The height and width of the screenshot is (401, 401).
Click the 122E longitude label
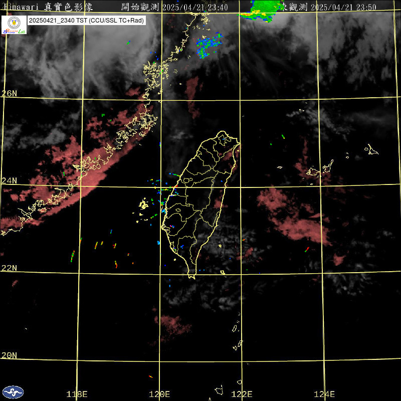click(x=242, y=394)
